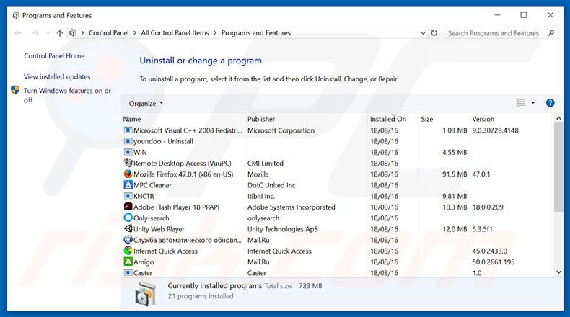Select the Internet Quick Access name
The height and width of the screenshot is (317, 570).
click(x=165, y=251)
